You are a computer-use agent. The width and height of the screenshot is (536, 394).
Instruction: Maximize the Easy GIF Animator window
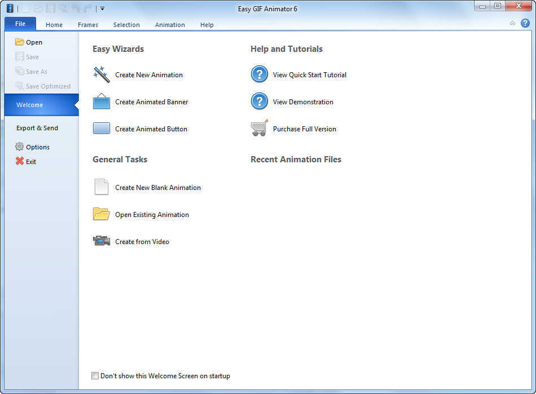[x=498, y=6]
